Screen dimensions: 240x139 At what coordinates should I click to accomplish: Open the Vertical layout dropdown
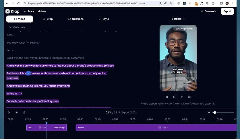click(x=178, y=19)
